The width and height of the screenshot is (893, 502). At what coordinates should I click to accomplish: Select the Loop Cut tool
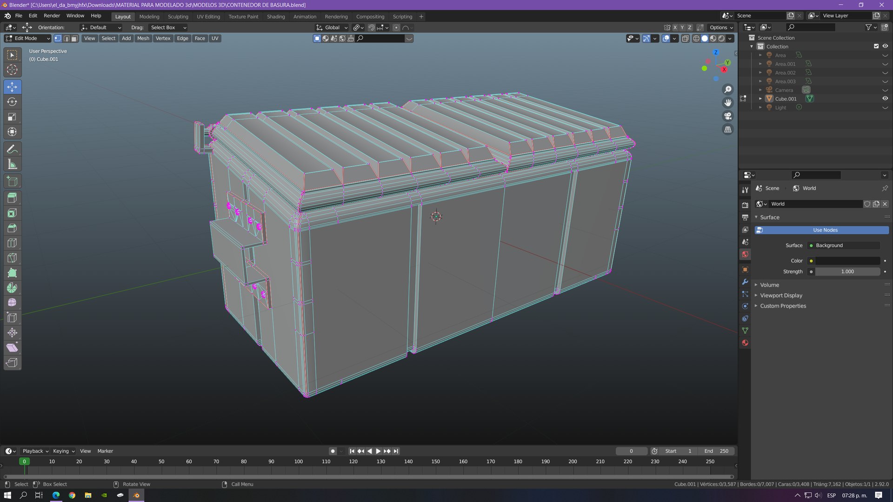pos(12,243)
